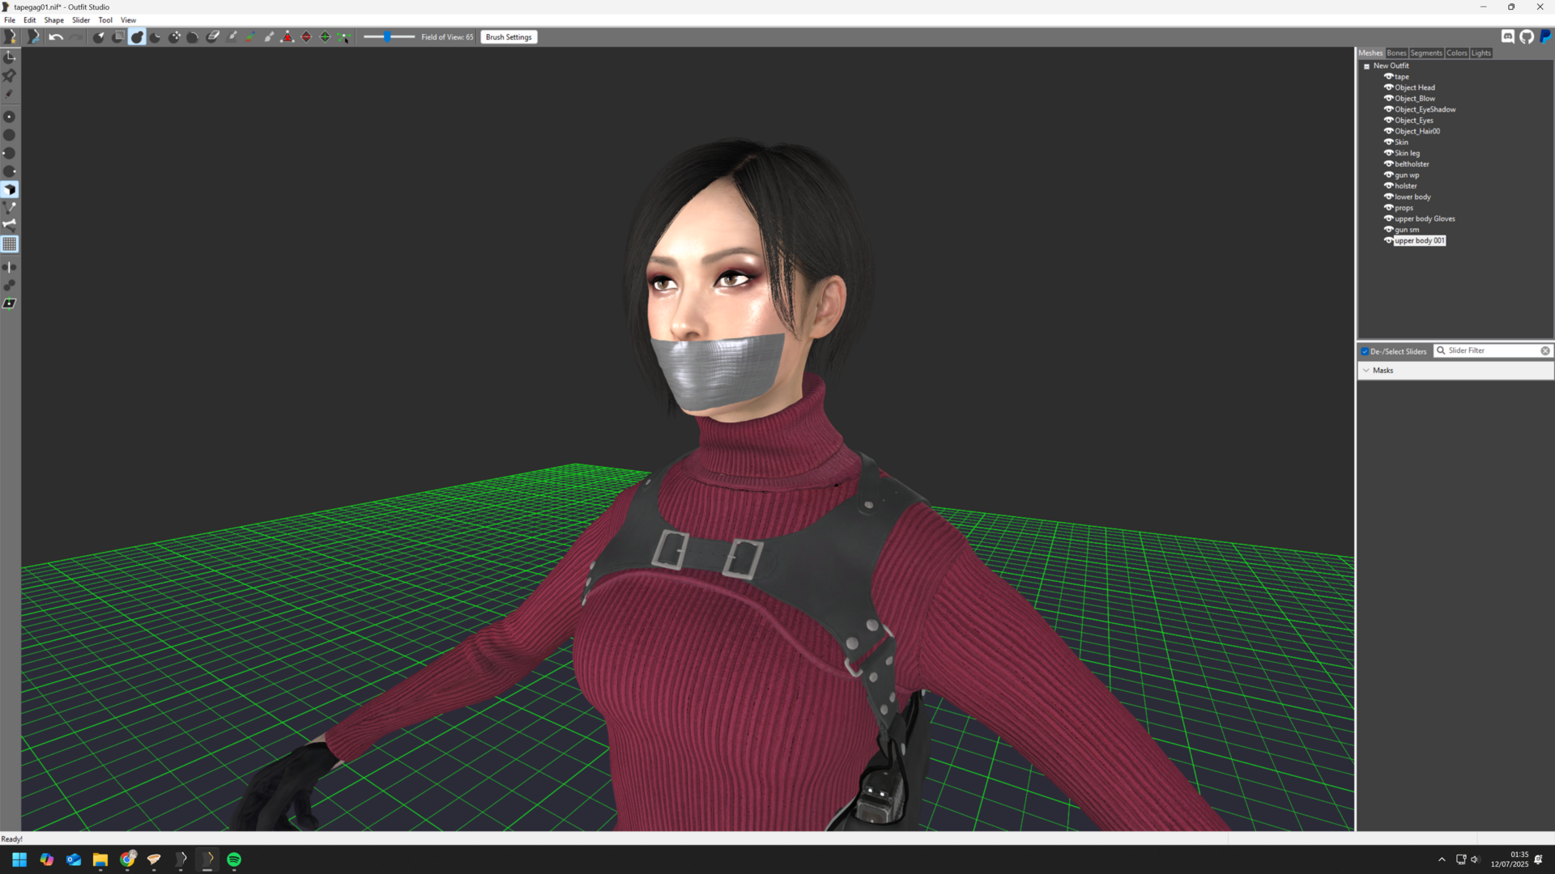Select the multicolor paintbrush color tool

(250, 37)
